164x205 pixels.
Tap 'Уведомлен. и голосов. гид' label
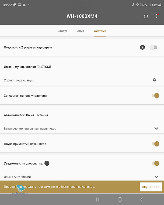coord(23,163)
